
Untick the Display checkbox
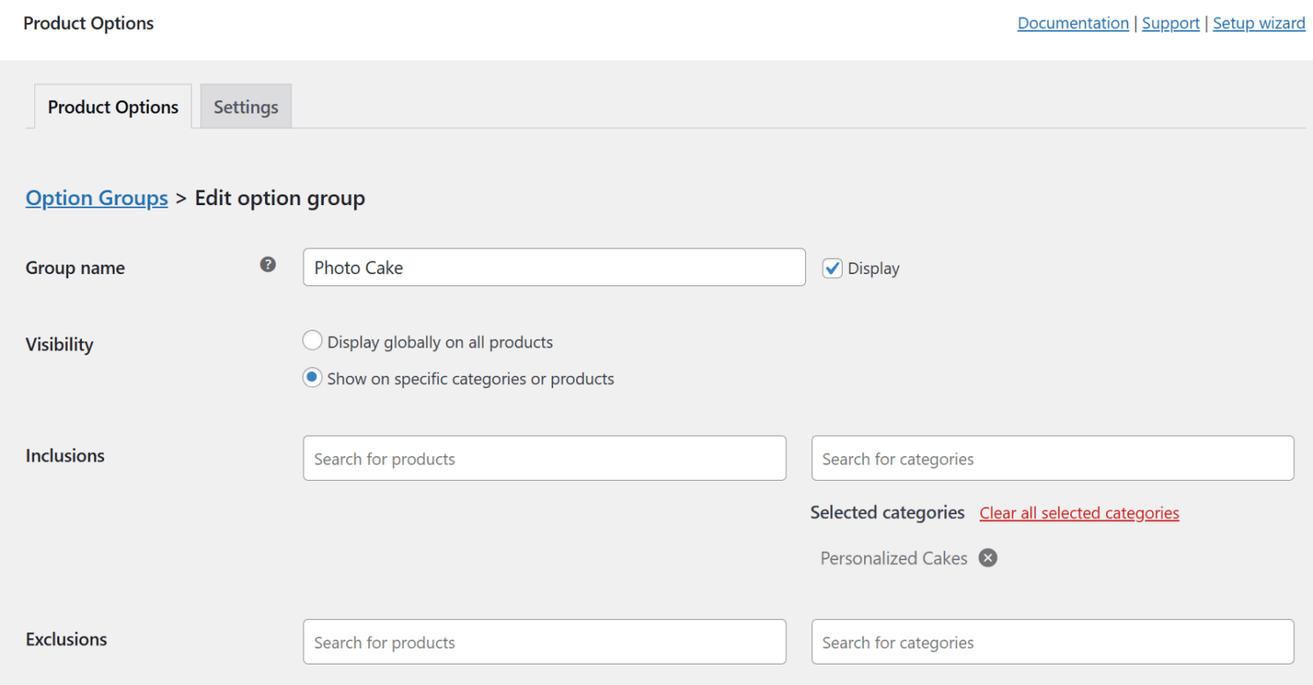tap(833, 268)
